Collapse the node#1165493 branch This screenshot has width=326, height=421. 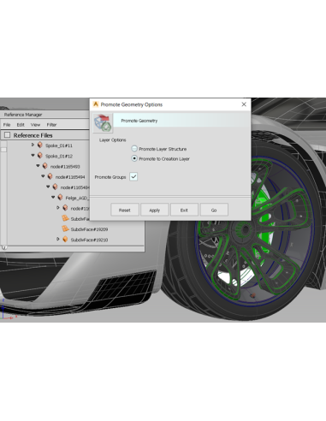point(38,166)
